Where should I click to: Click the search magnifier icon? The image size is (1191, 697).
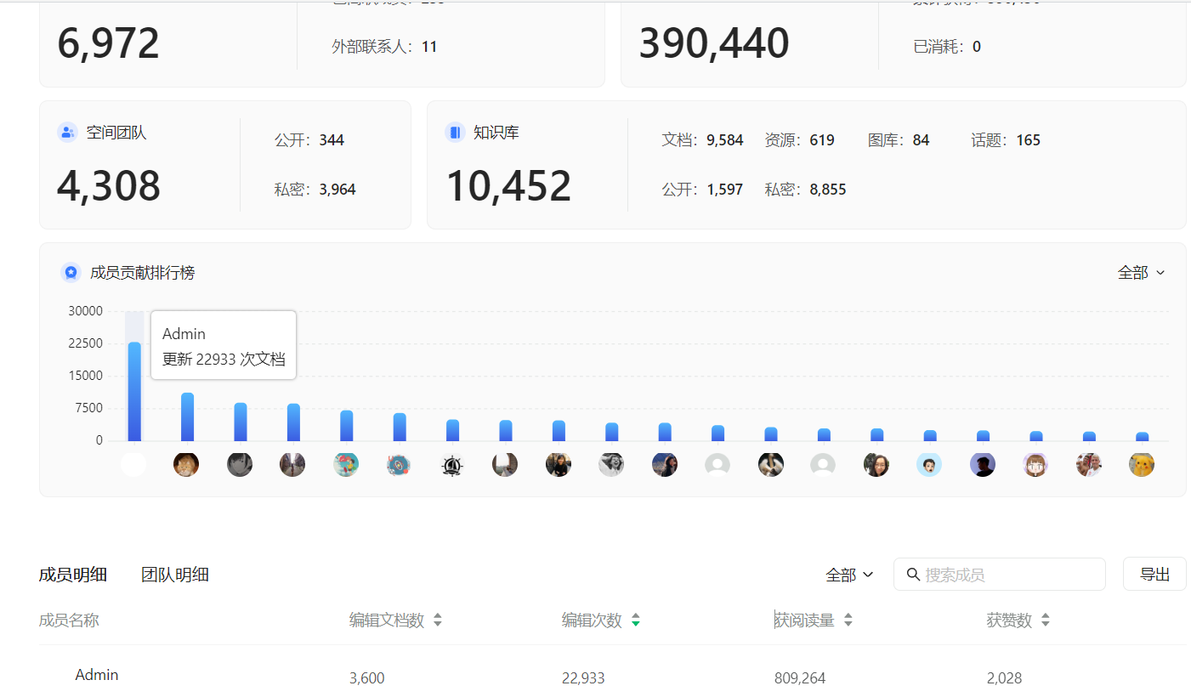click(914, 575)
